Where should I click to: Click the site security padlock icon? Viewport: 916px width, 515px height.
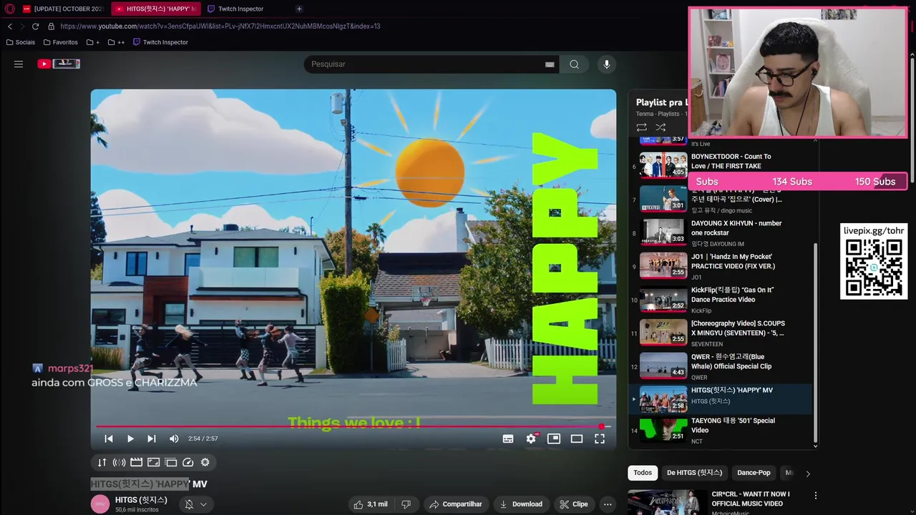click(x=50, y=26)
